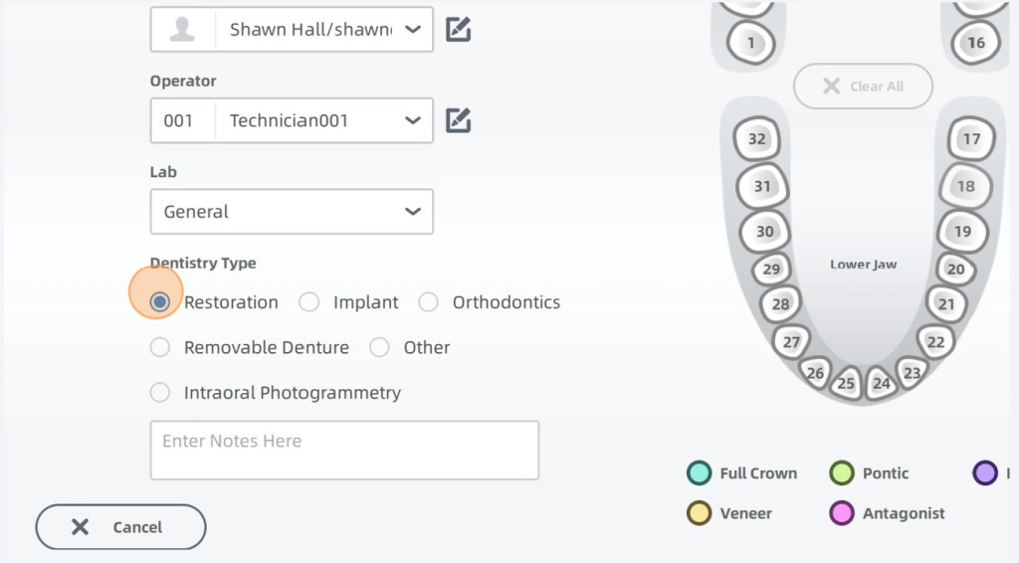Pick tooth 25 on the dental chart
Screen dimensions: 1019x563
[x=846, y=383]
